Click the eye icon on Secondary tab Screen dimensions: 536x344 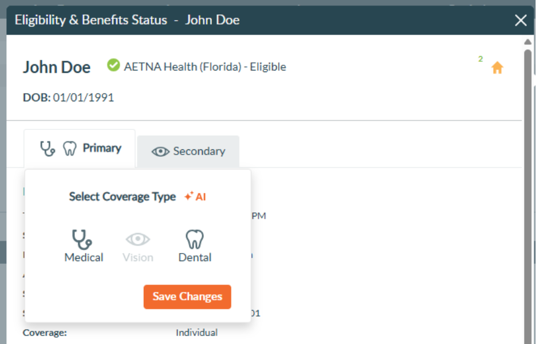[160, 152]
